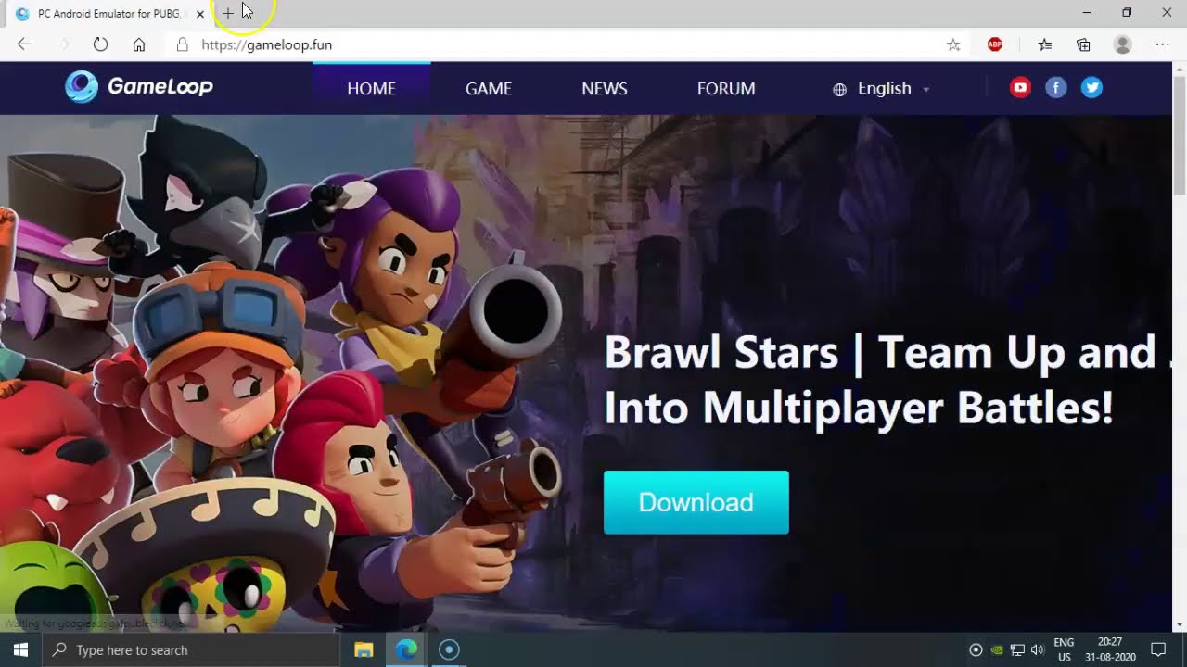Open the Favorites list icon
1187x667 pixels.
click(x=1045, y=44)
